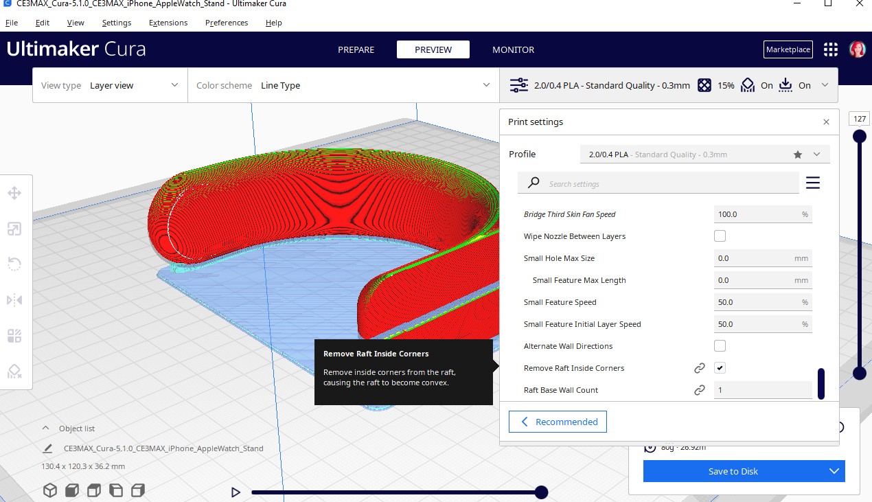Select the Mirror tool
The width and height of the screenshot is (872, 502).
[14, 300]
